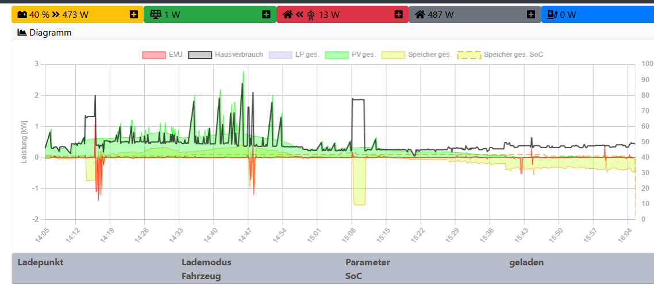Toggle PV ges. dataset in chart legend
The image size is (654, 294).
click(351, 55)
